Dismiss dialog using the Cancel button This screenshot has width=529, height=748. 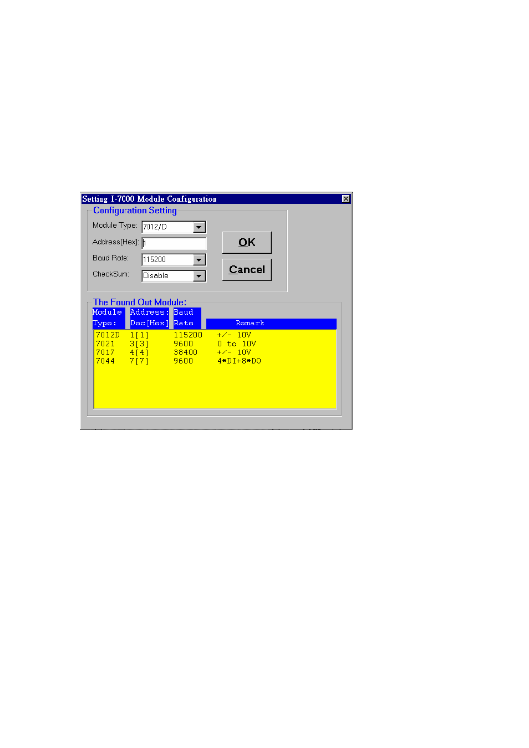pos(247,270)
